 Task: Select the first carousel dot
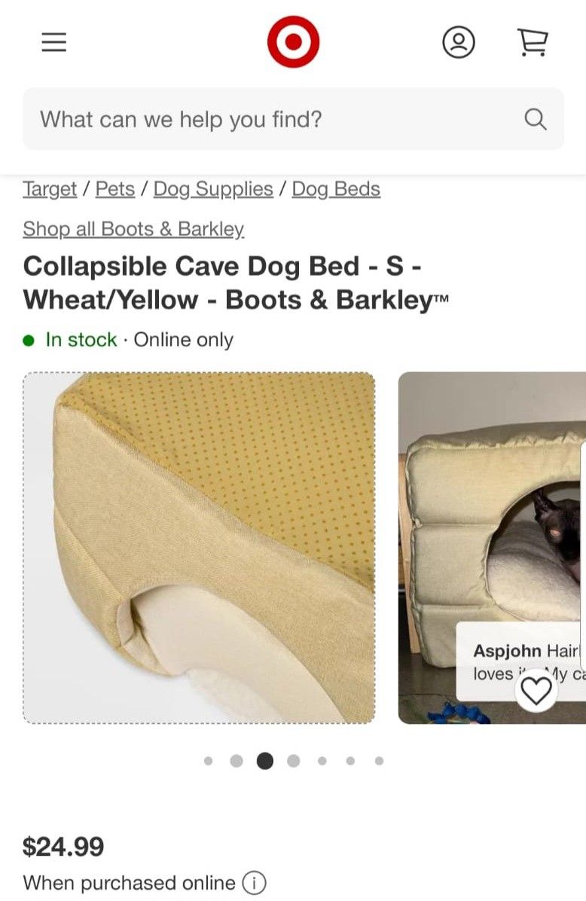point(208,761)
